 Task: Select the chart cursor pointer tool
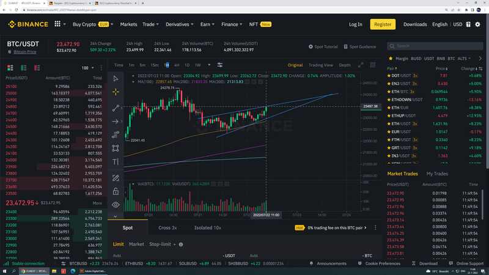tap(116, 79)
